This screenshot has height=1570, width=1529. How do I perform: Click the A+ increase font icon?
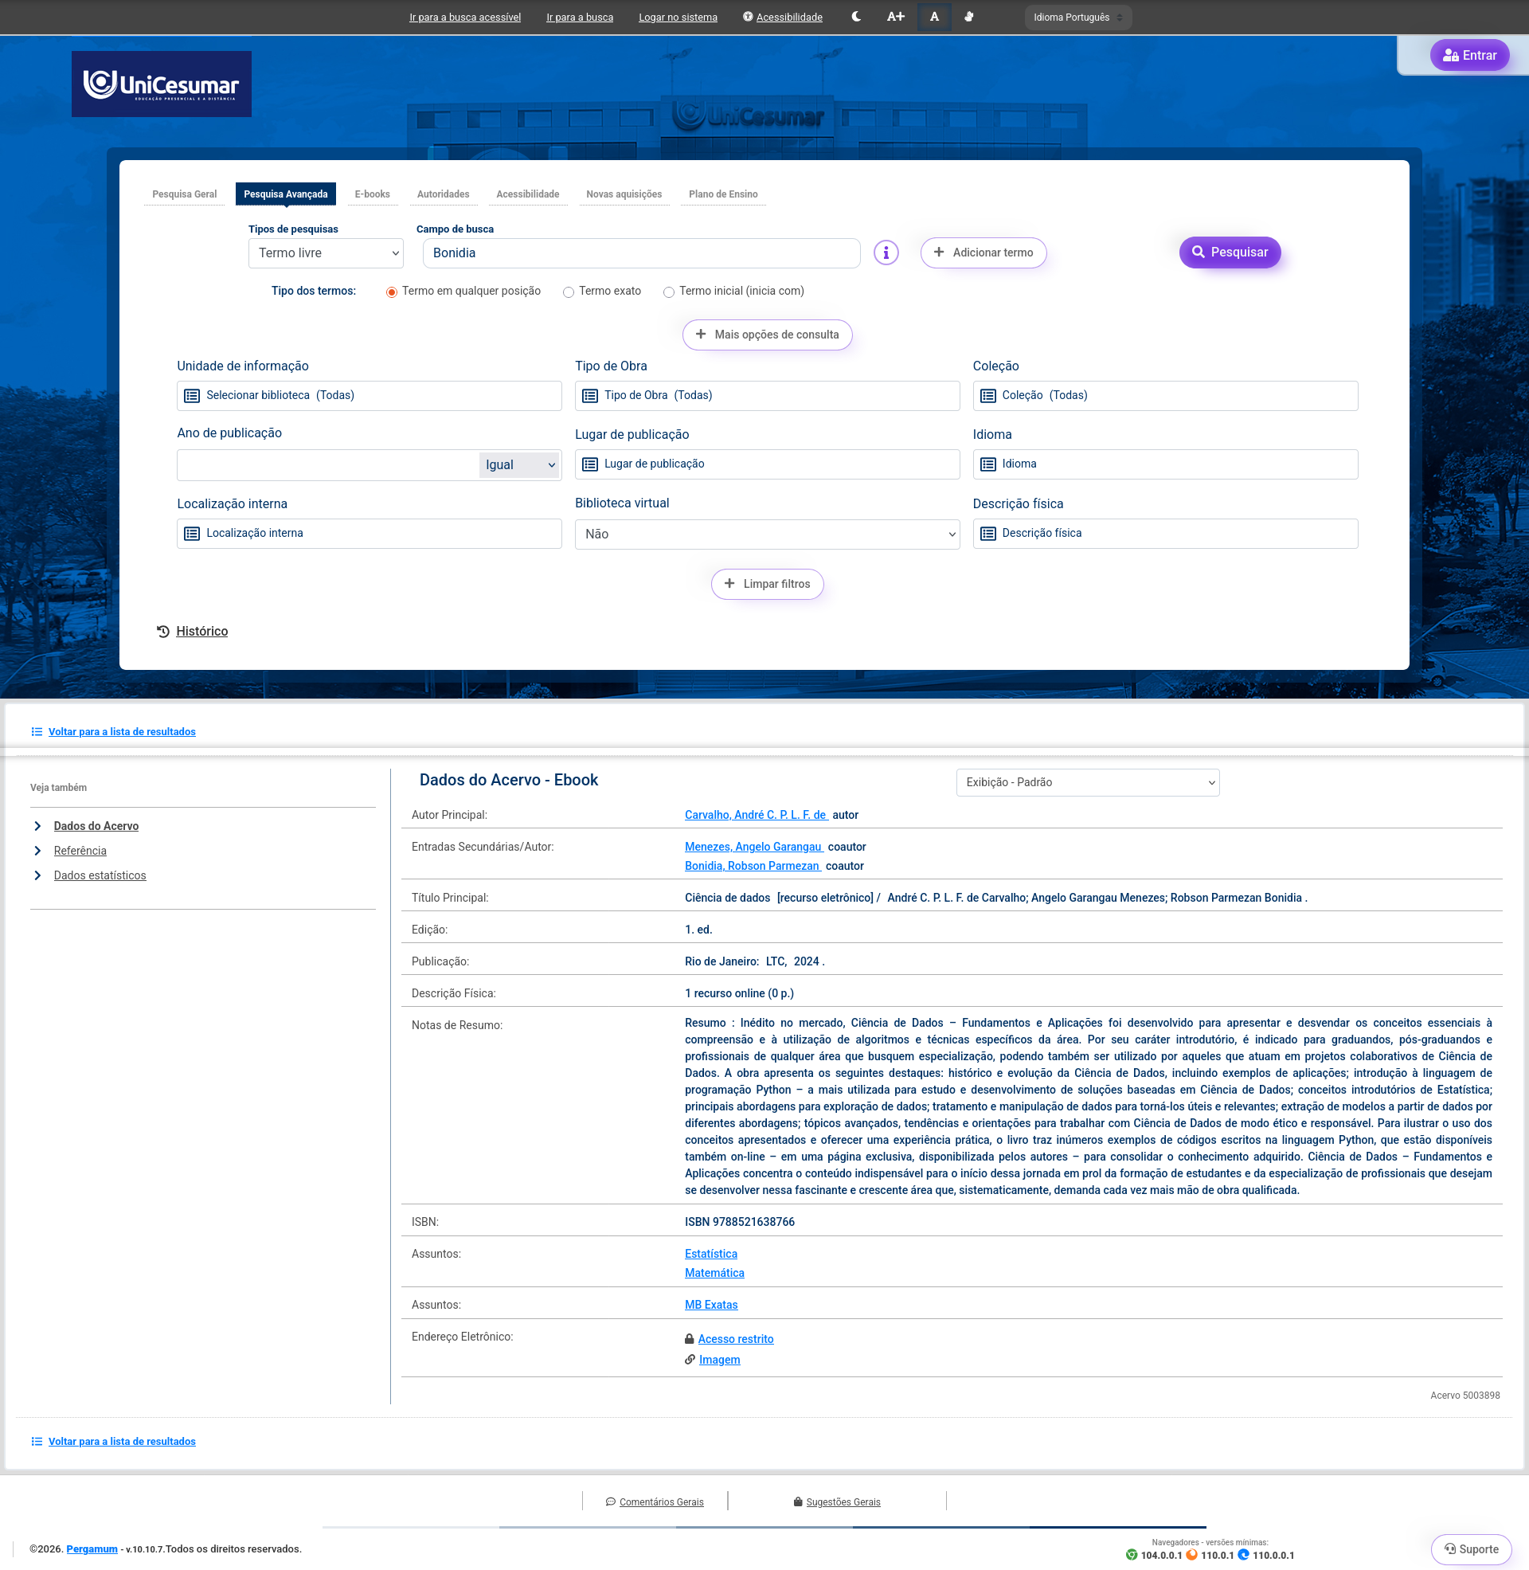[x=895, y=17]
